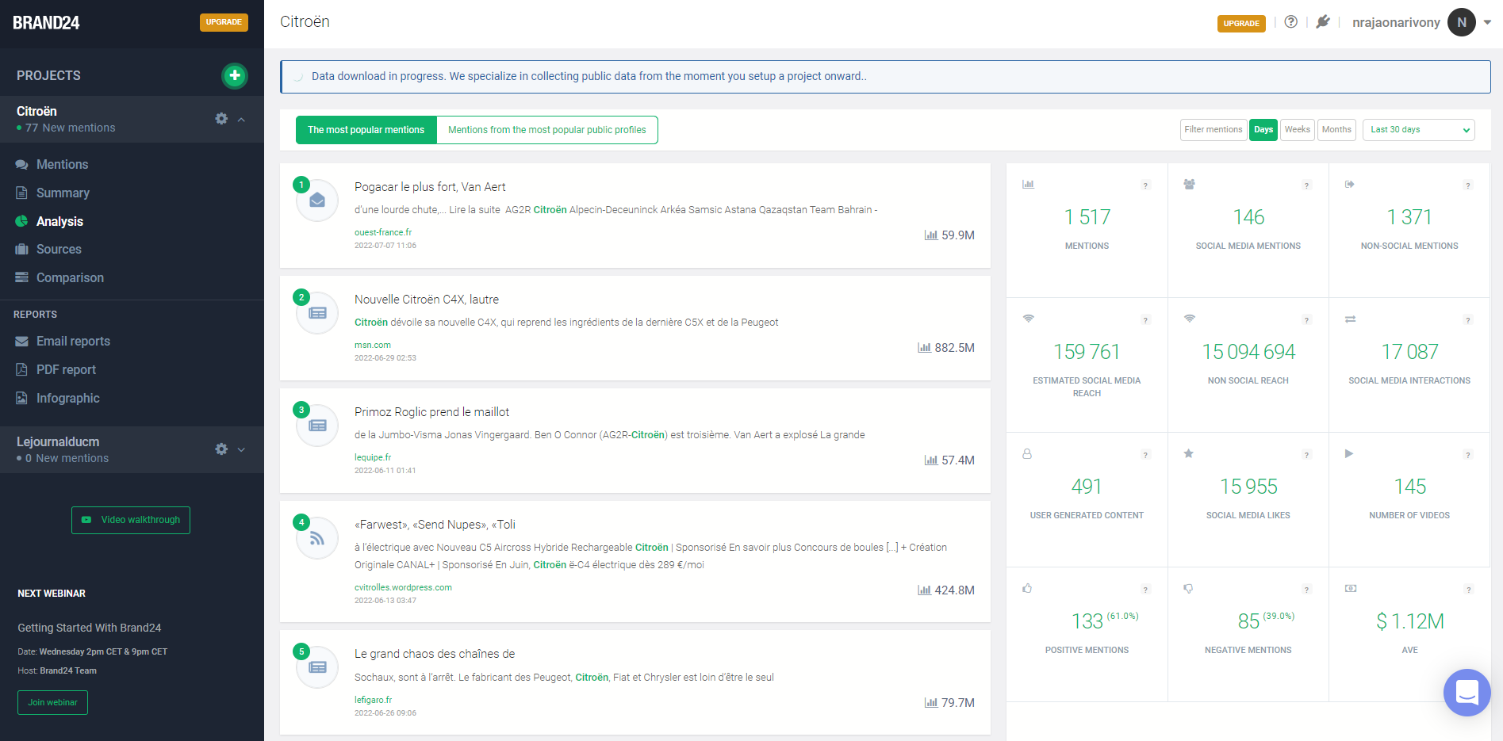Add a new project with plus icon
1503x741 pixels.
click(x=234, y=75)
